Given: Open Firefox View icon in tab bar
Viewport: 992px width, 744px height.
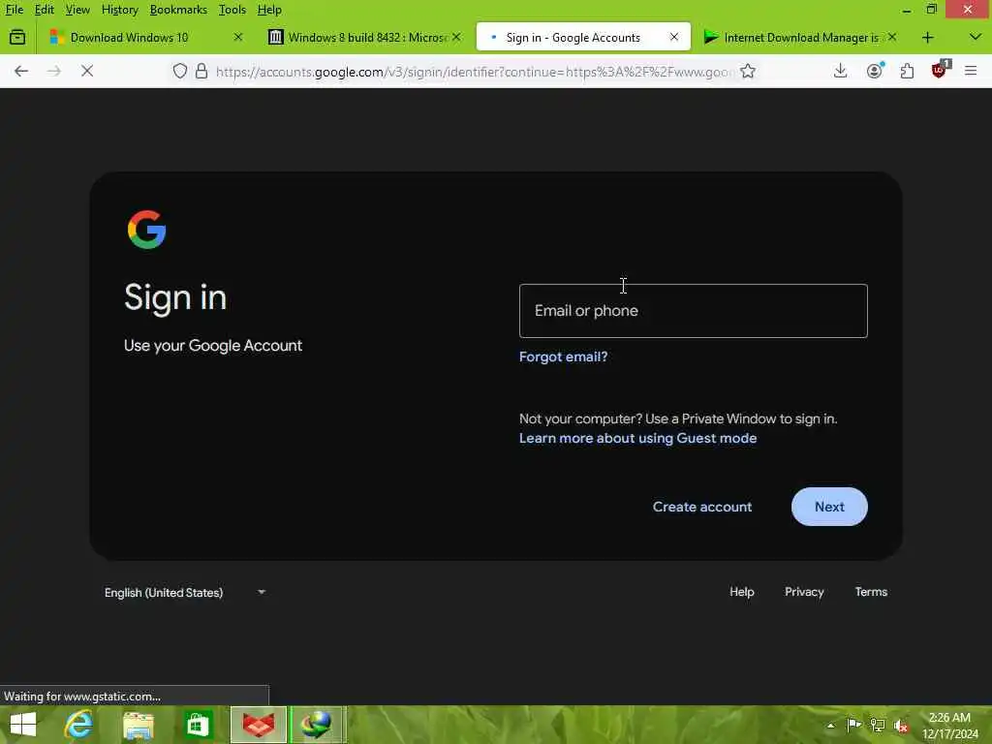Looking at the screenshot, I should 17,38.
